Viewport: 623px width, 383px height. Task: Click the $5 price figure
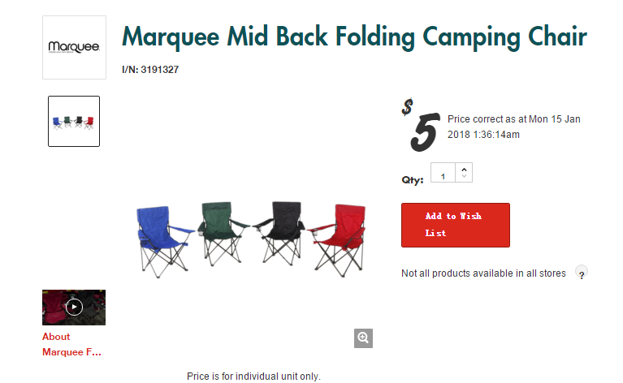tap(422, 125)
